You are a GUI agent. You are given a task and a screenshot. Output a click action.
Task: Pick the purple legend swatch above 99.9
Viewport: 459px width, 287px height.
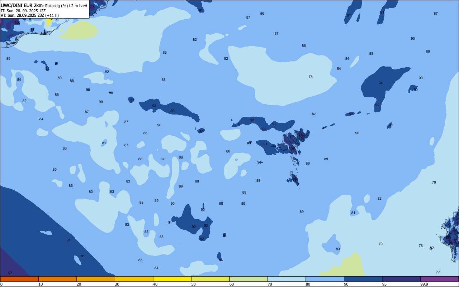(x=439, y=279)
